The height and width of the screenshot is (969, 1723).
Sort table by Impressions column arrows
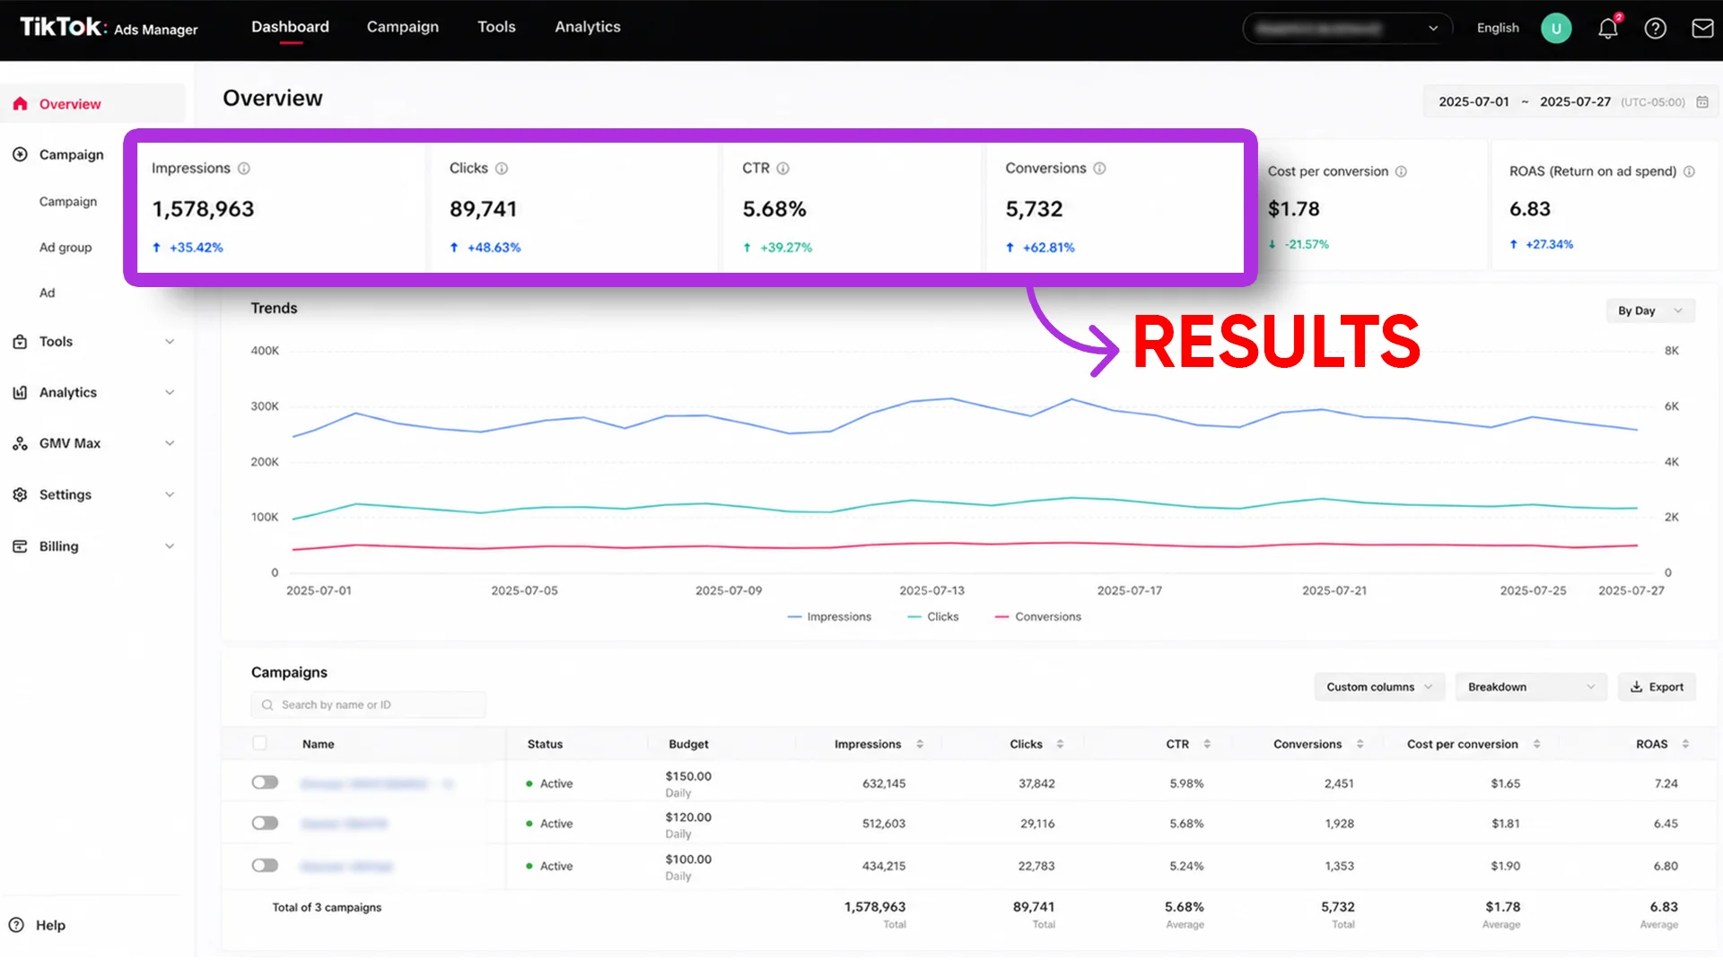coord(920,744)
